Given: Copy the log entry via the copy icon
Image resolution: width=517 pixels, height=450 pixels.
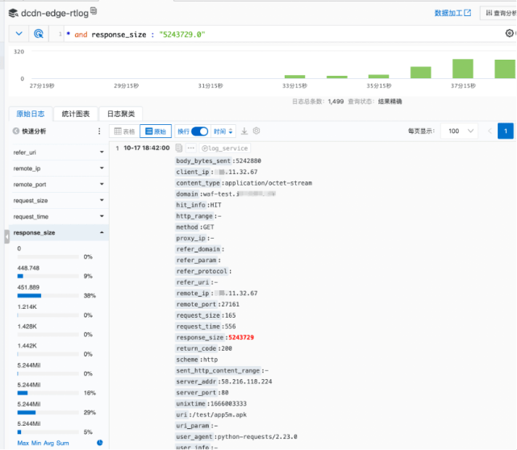Looking at the screenshot, I should [179, 148].
